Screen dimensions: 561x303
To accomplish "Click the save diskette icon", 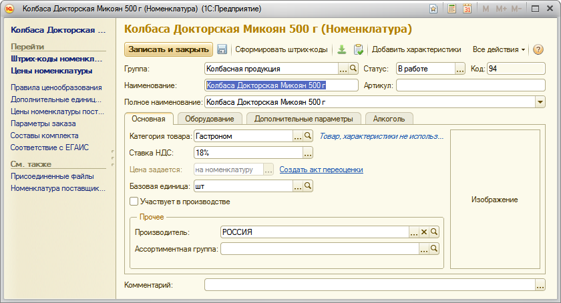I will pyautogui.click(x=222, y=49).
